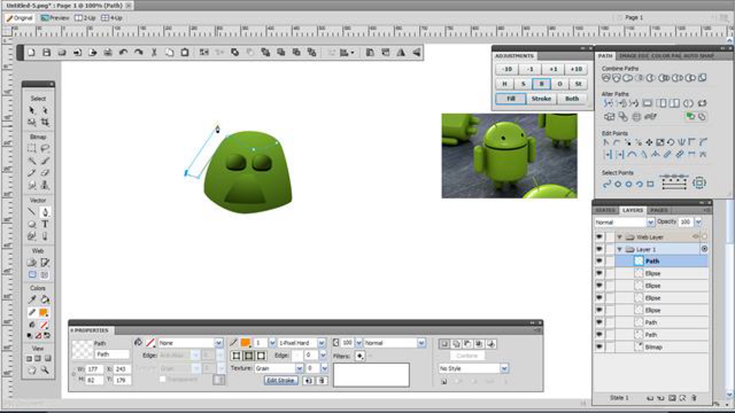The width and height of the screenshot is (735, 413).
Task: Click the -10 adjustment button
Action: point(507,69)
